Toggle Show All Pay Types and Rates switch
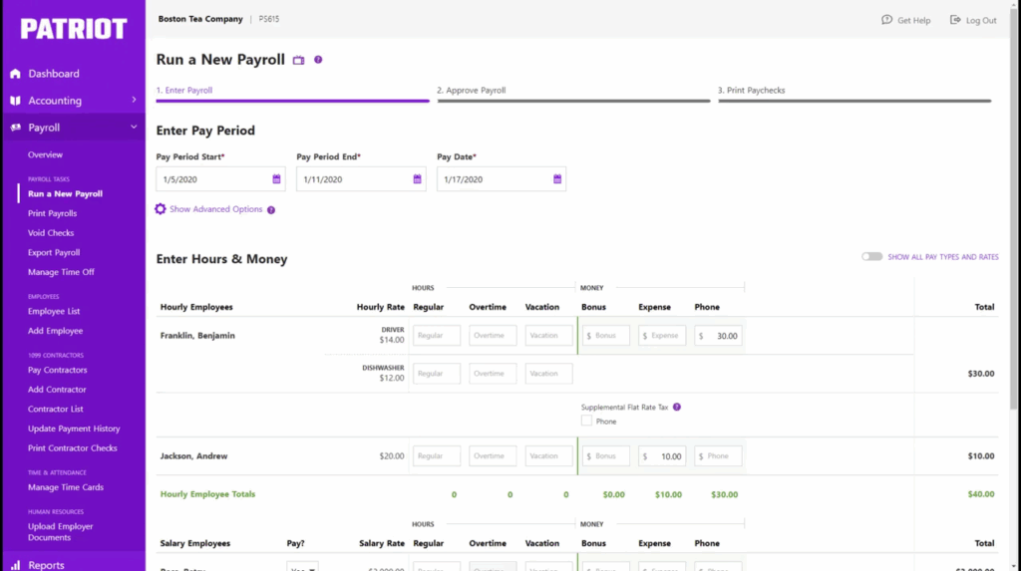Screen dimensions: 1021x571 pyautogui.click(x=872, y=257)
